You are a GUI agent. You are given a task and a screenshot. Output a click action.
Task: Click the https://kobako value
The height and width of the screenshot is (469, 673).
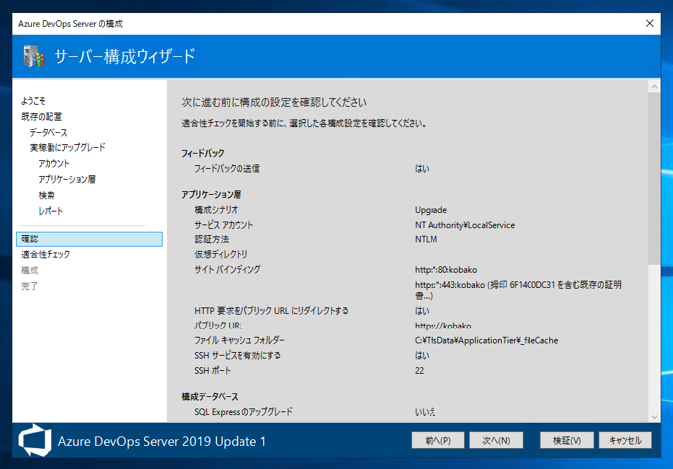(443, 326)
